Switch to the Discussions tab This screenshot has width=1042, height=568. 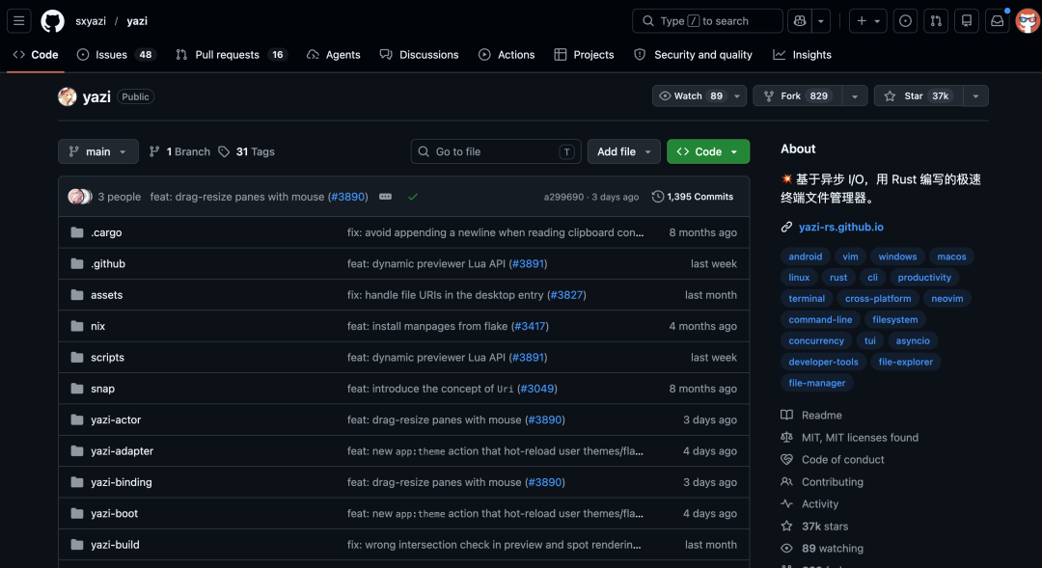420,54
